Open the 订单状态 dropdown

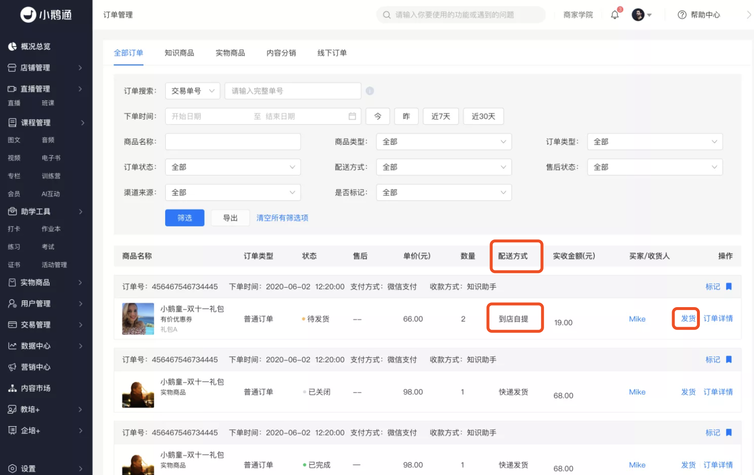[x=233, y=167]
